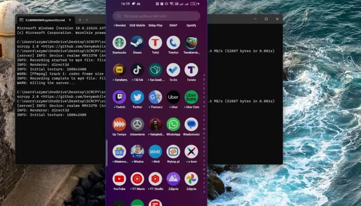This screenshot has height=206, width=361.
Task: Maximize the terminal window
Action: pos(266,19)
